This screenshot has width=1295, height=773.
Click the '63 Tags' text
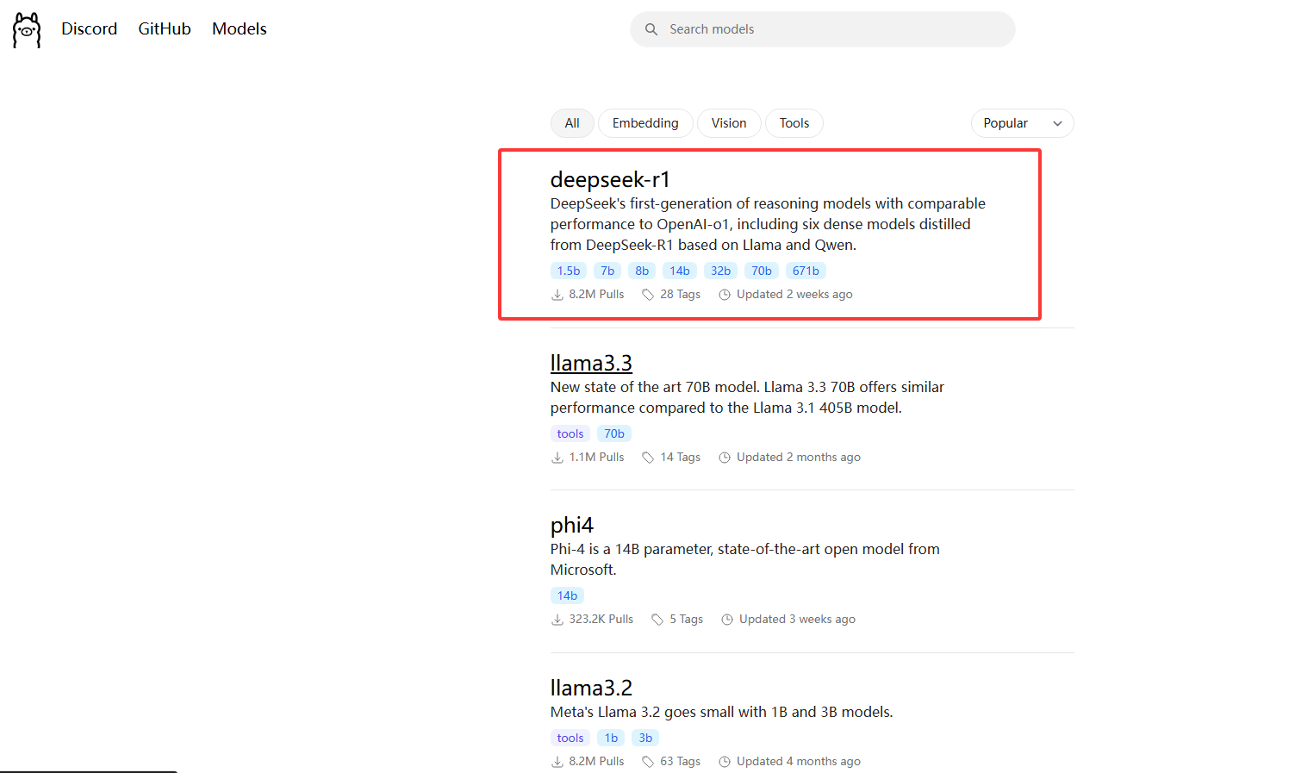tap(681, 762)
